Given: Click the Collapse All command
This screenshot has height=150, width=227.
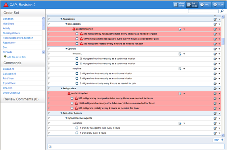Looking at the screenshot, I should coord(10,74).
